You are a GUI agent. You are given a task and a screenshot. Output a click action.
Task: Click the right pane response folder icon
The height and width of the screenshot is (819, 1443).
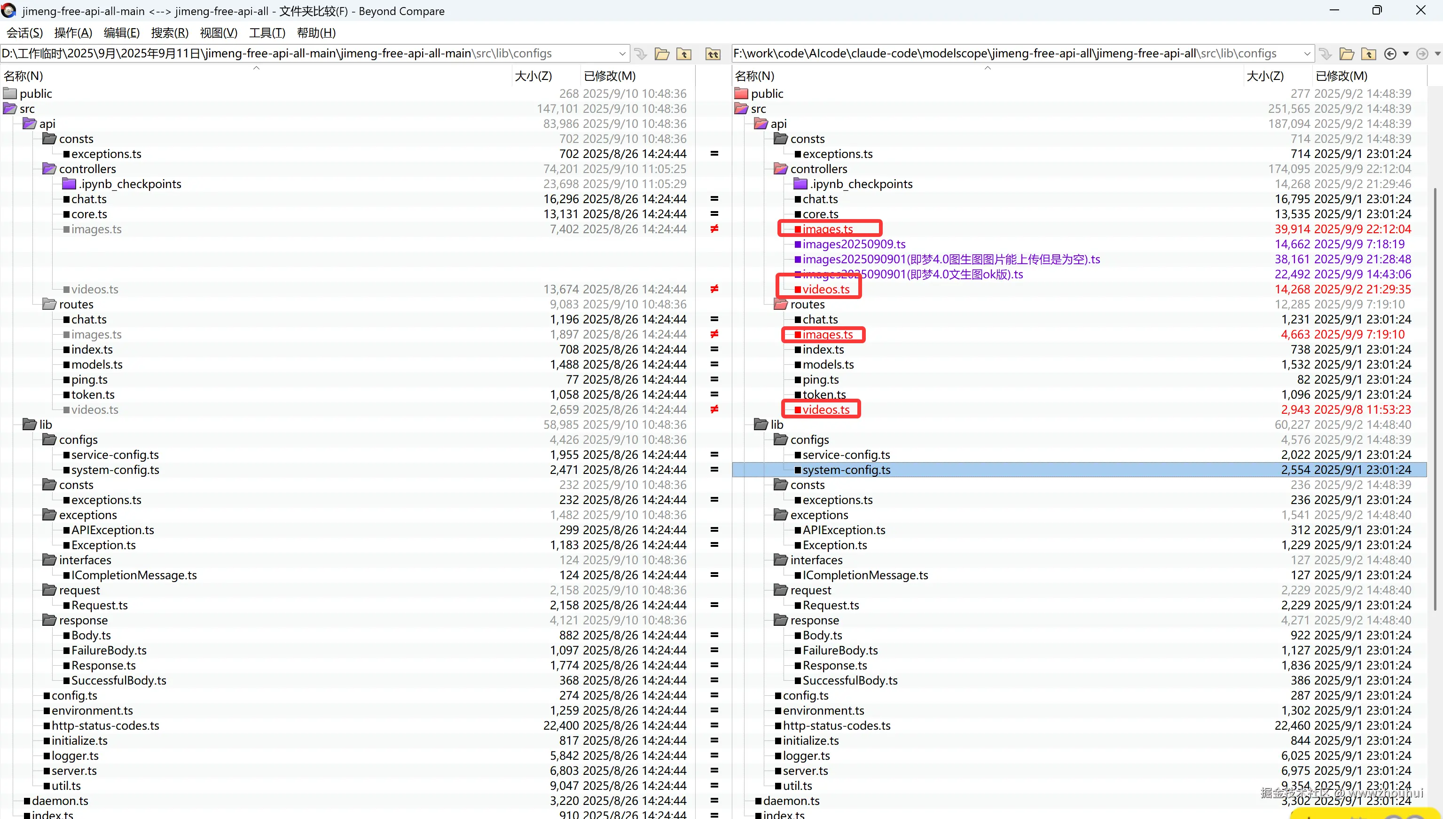pyautogui.click(x=781, y=621)
